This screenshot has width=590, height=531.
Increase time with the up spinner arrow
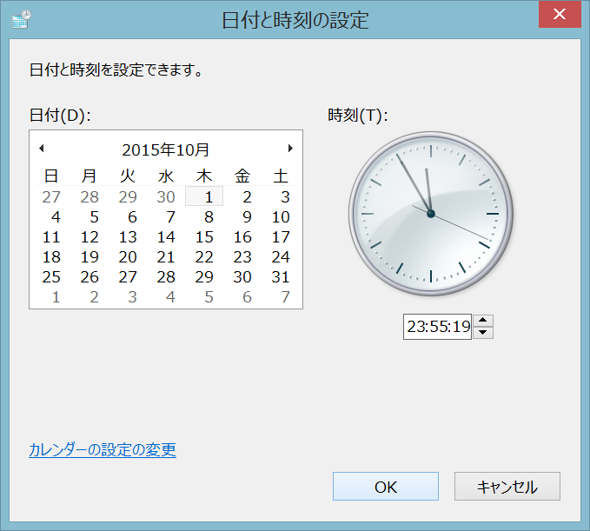pyautogui.click(x=483, y=321)
